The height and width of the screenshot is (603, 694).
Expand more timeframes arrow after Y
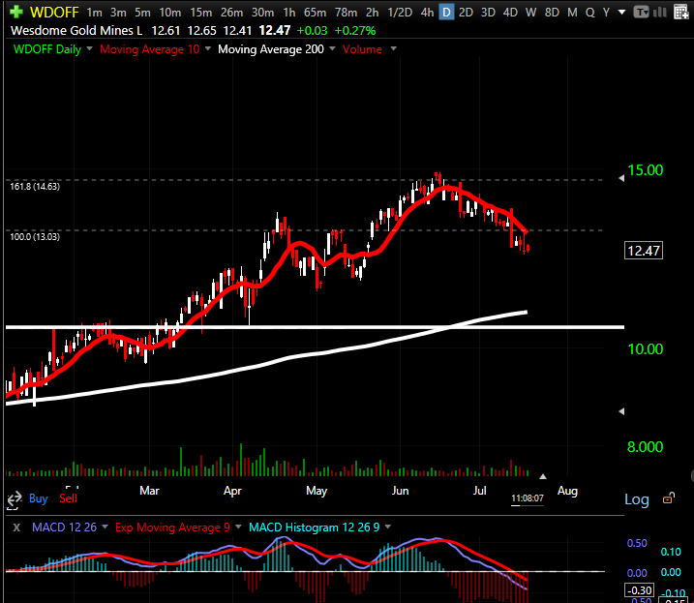(621, 13)
